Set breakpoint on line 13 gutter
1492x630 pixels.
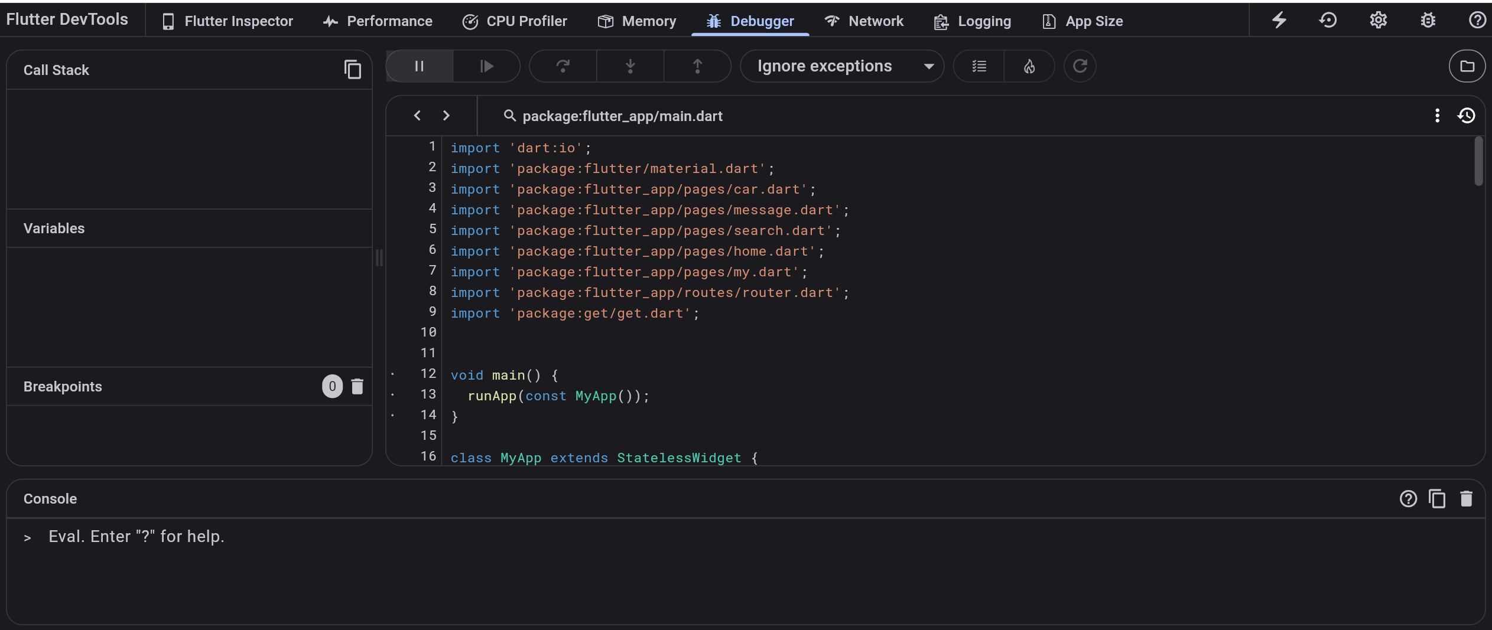(x=393, y=394)
